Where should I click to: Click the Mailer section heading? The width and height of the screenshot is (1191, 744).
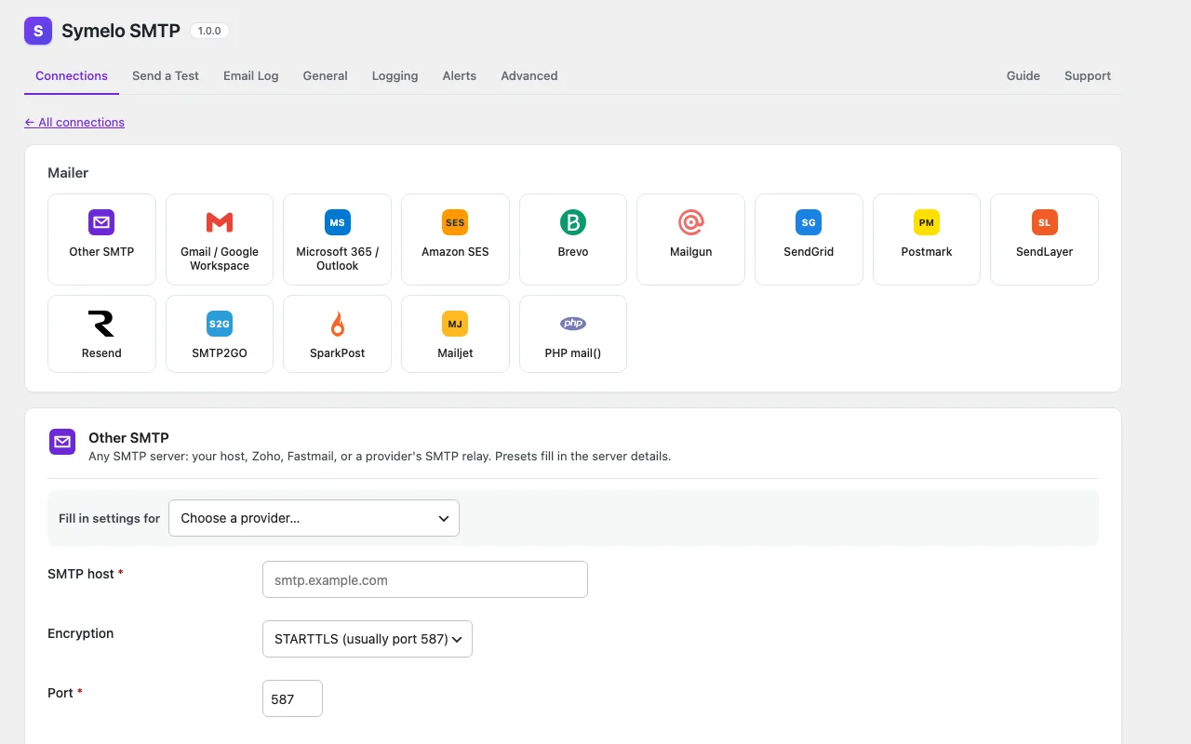click(x=68, y=173)
